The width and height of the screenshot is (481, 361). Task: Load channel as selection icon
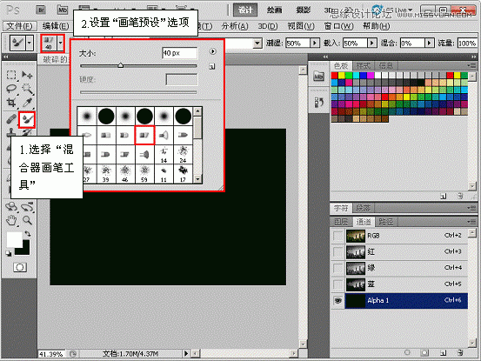point(407,352)
